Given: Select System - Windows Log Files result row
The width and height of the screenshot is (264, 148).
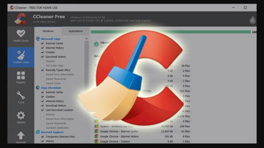Looking at the screenshot, I should coord(142,126).
